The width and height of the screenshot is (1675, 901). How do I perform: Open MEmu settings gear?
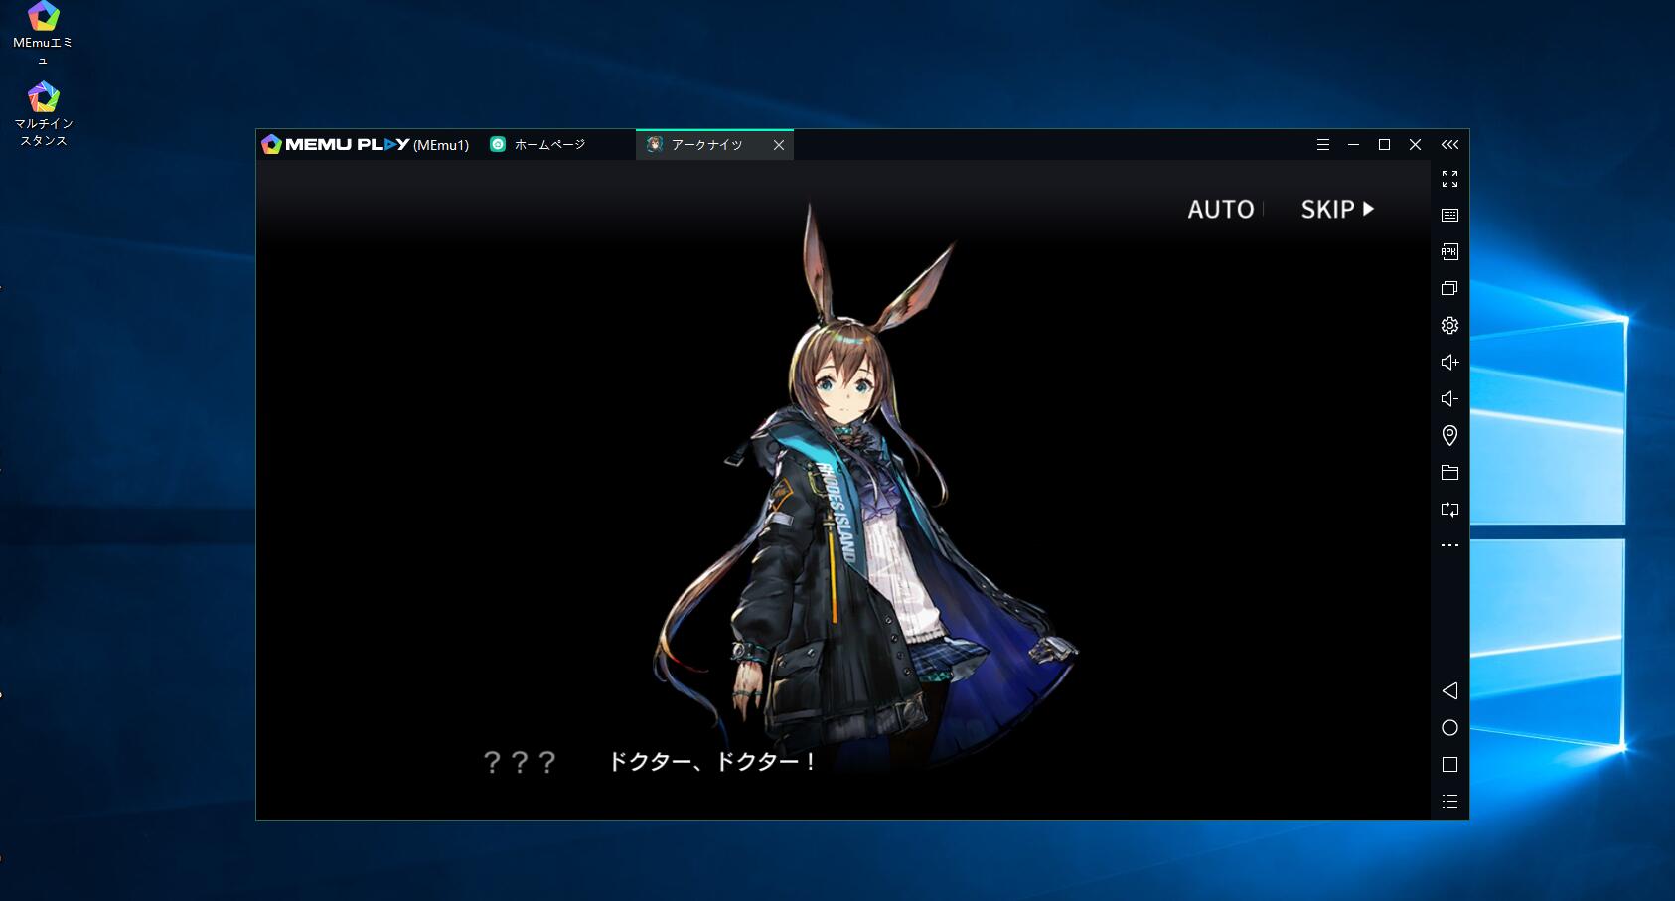1449,326
